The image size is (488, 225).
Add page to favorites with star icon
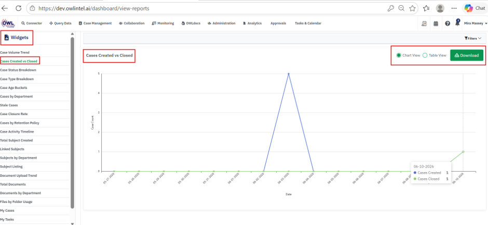click(412, 8)
